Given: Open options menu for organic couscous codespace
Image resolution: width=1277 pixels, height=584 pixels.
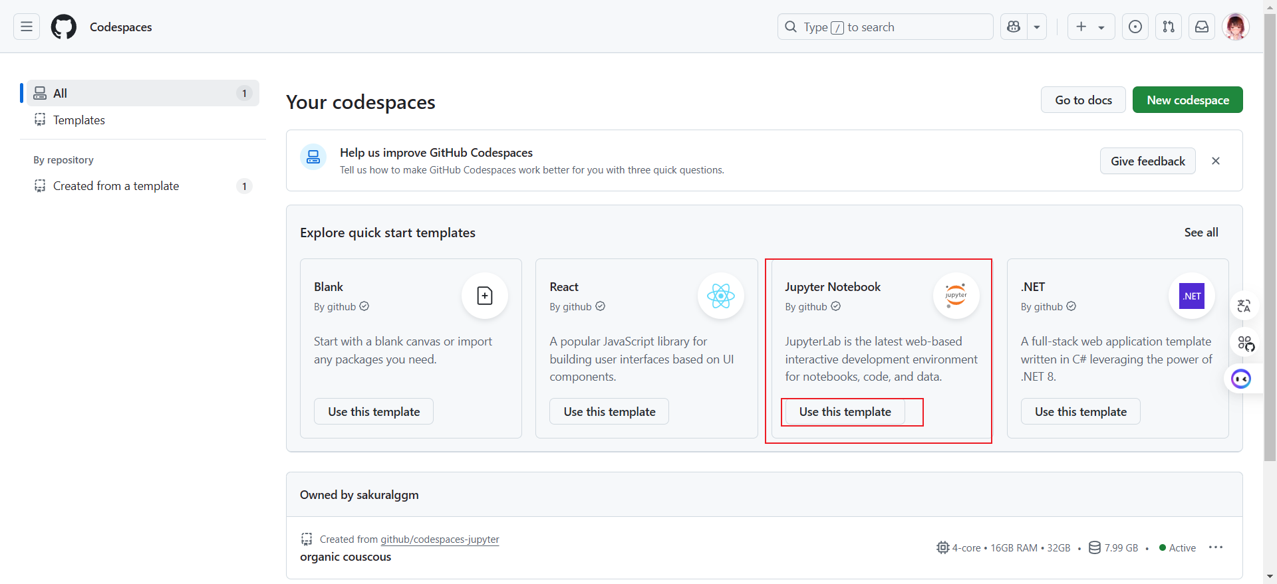Looking at the screenshot, I should [1216, 547].
